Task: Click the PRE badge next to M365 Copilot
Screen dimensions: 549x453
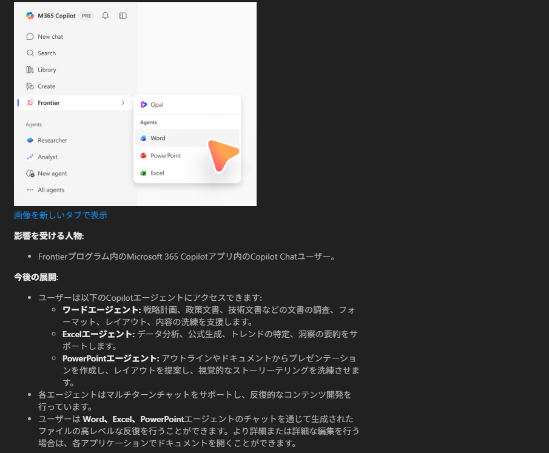Action: (87, 16)
